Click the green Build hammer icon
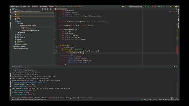This screenshot has width=189, height=106. (x=126, y=6)
